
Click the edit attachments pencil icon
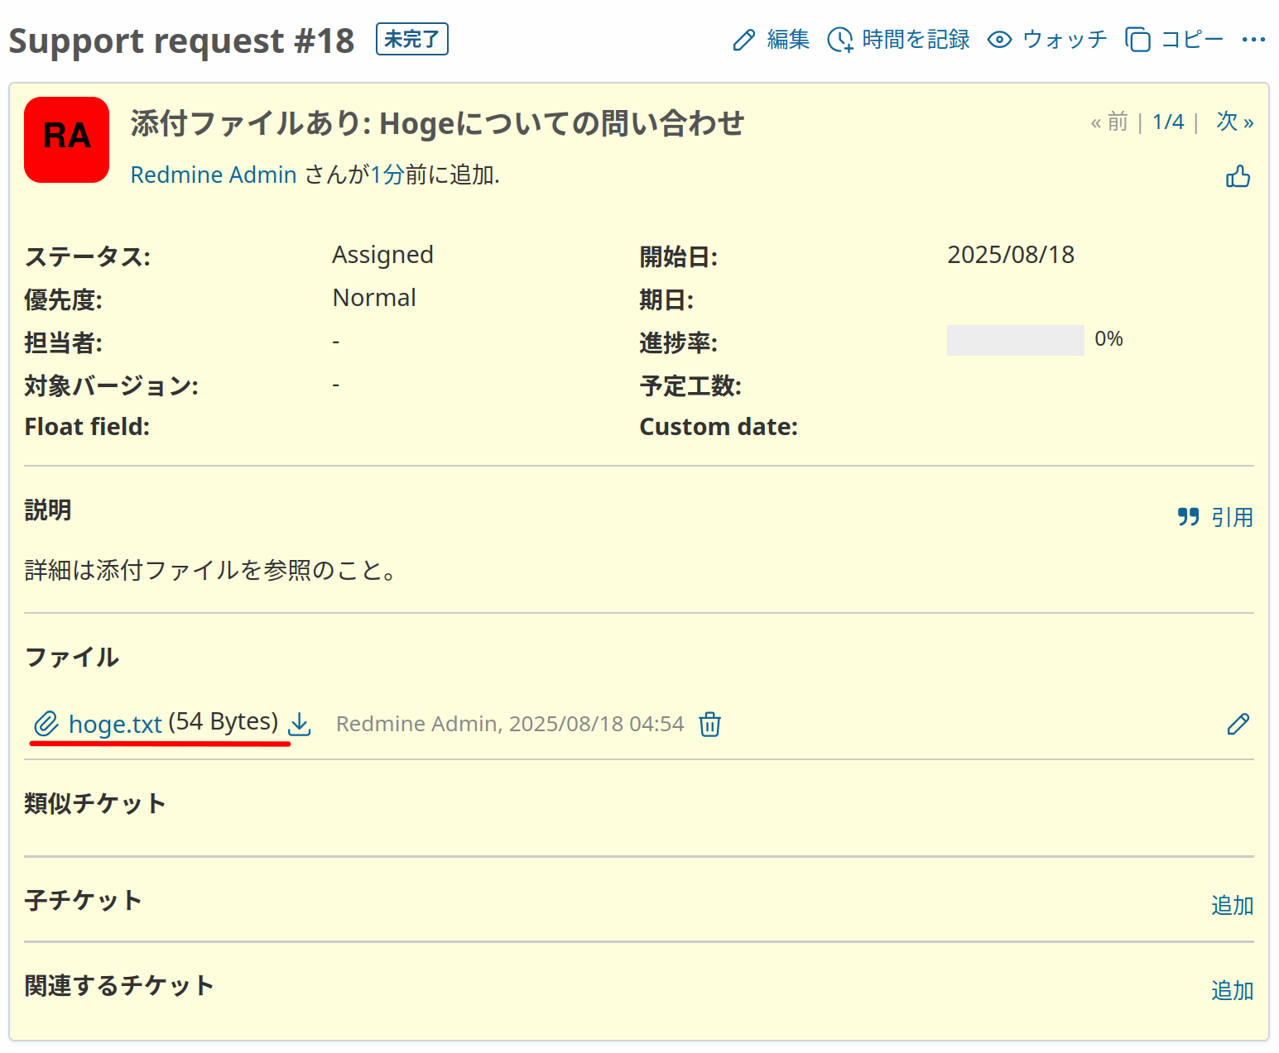point(1238,725)
